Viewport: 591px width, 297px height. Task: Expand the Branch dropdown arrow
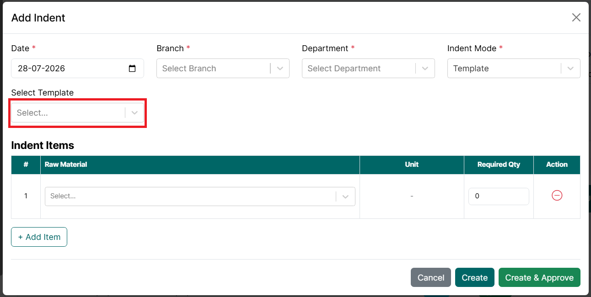(x=280, y=69)
